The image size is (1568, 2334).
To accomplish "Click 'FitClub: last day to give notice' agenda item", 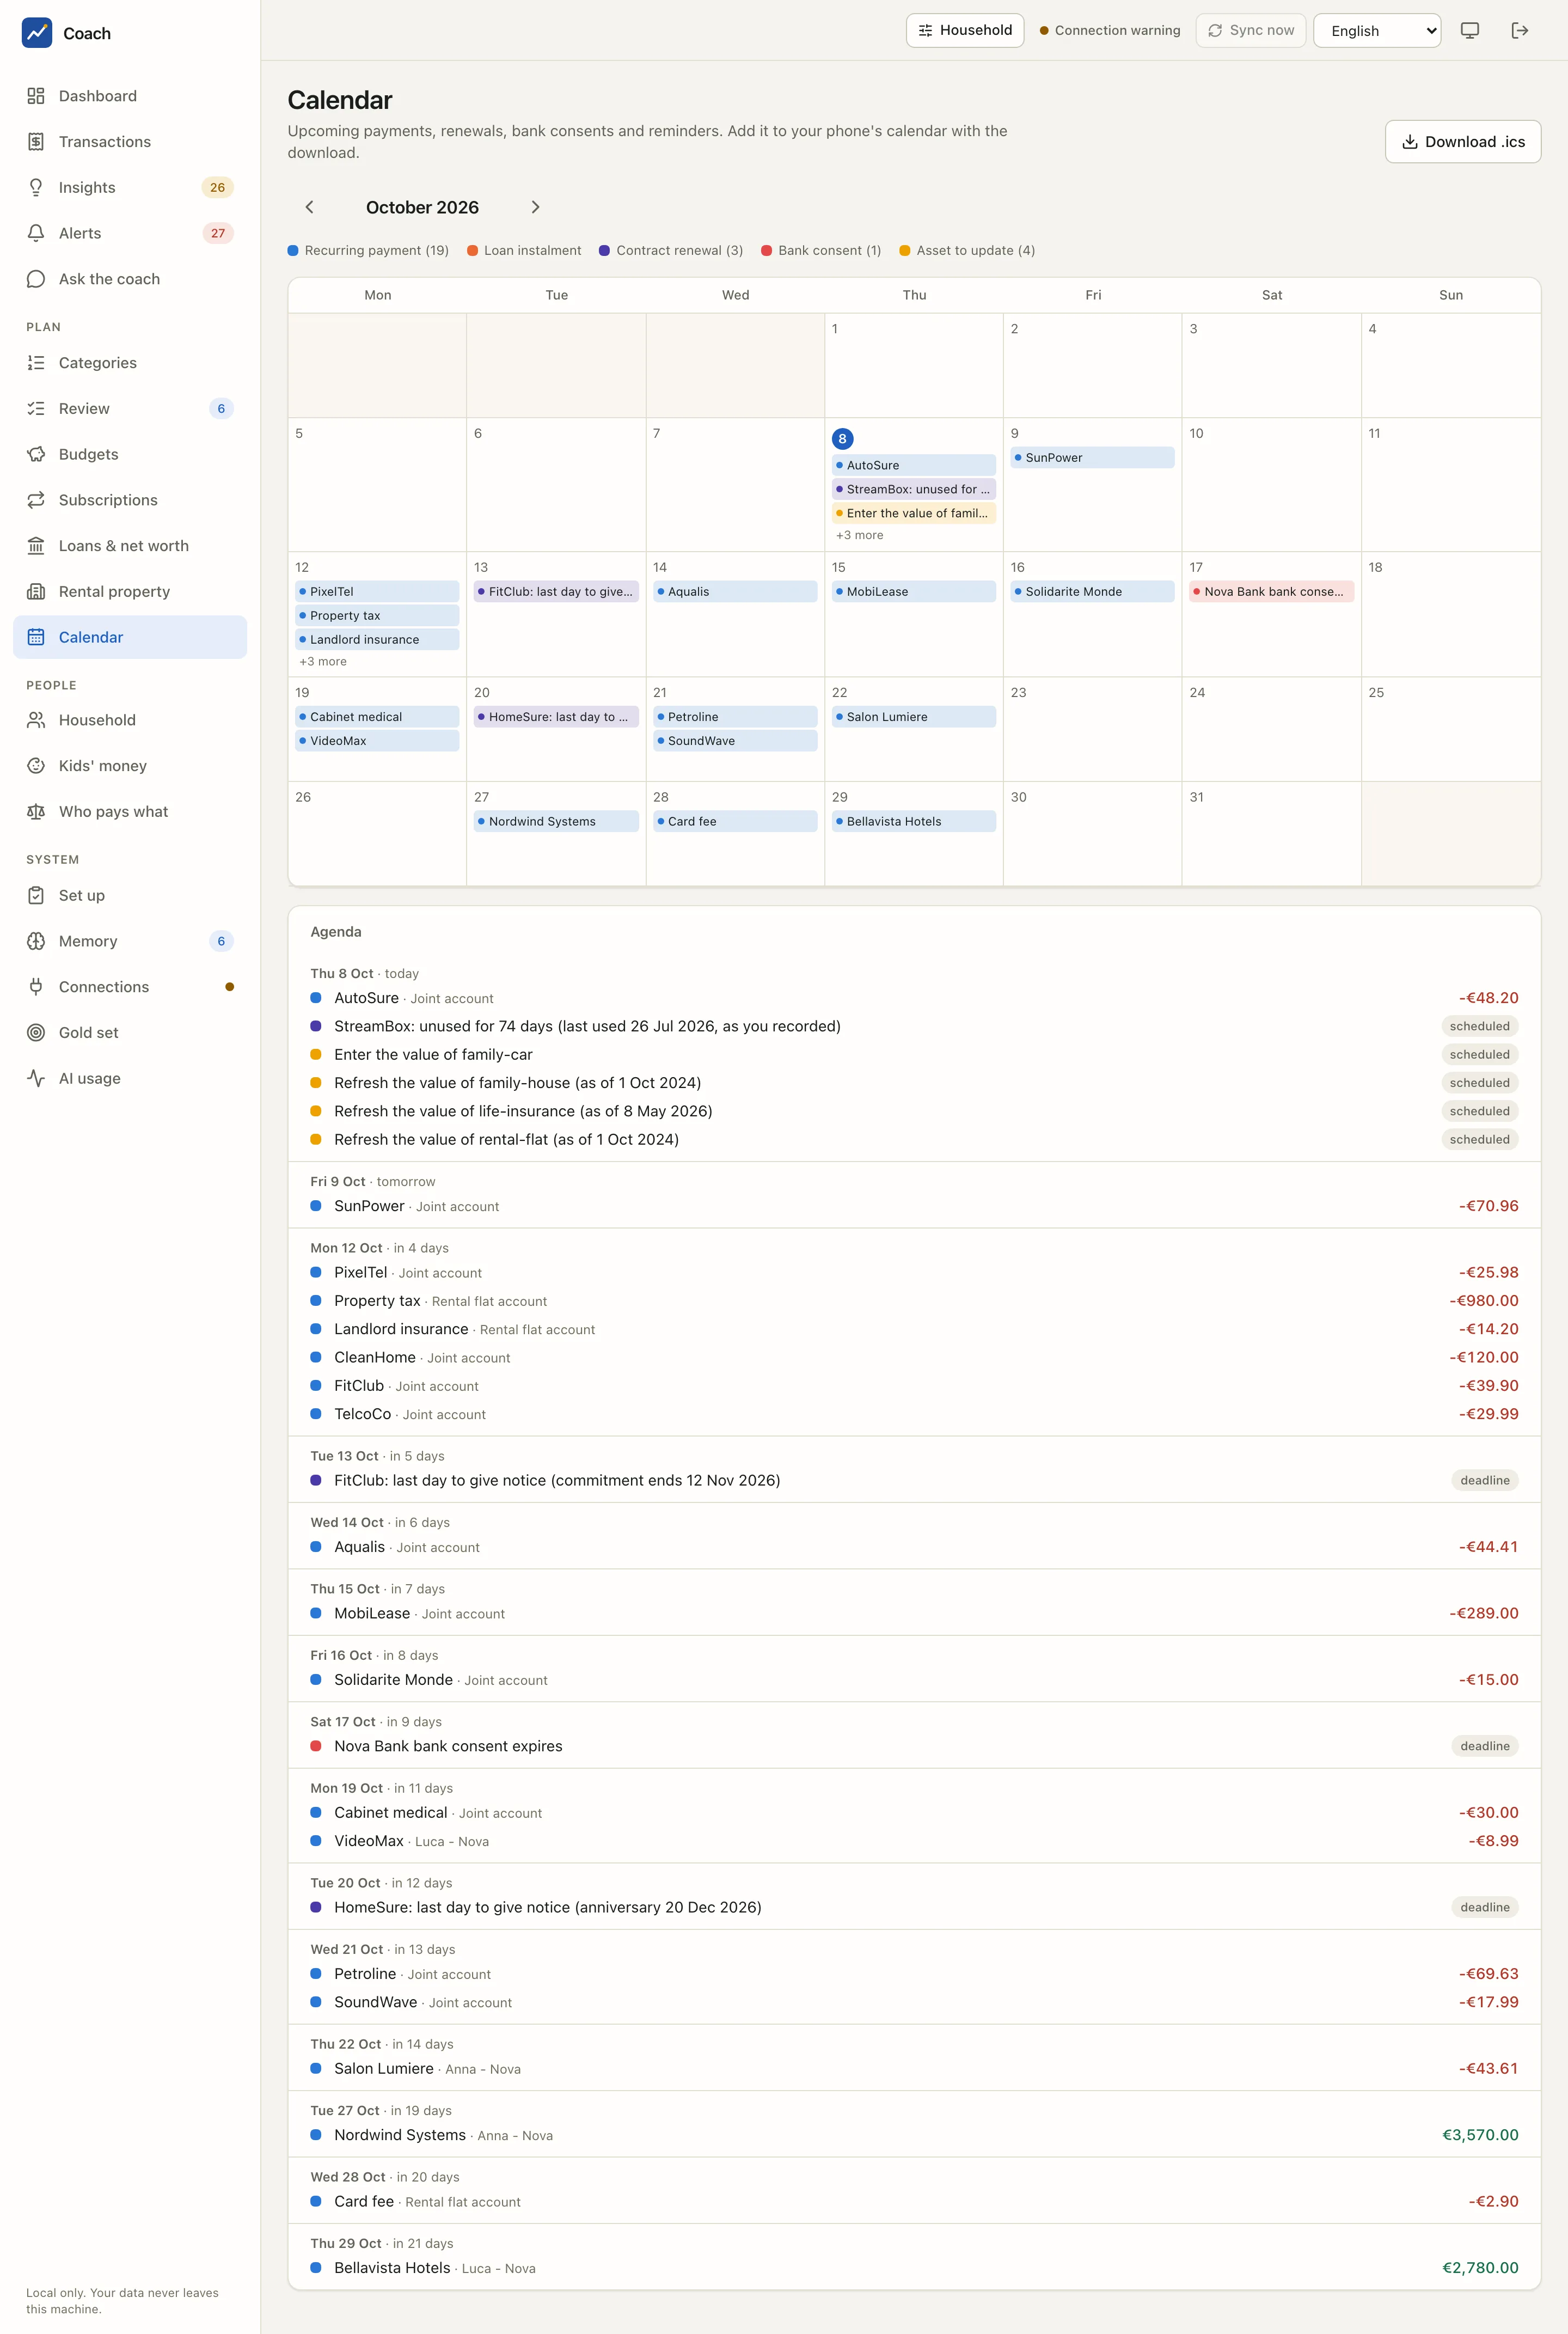I will [x=914, y=1481].
